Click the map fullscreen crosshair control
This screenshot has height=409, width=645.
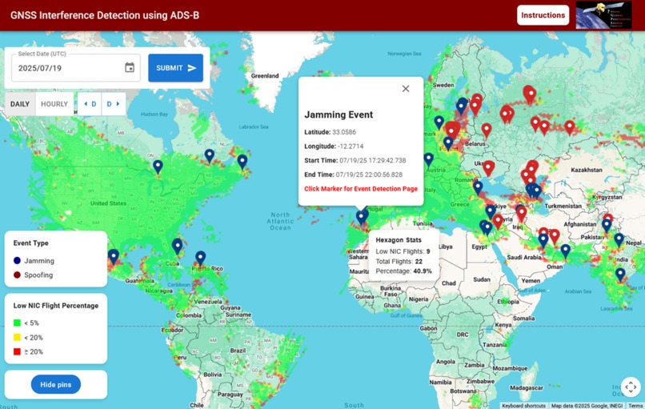coord(631,387)
